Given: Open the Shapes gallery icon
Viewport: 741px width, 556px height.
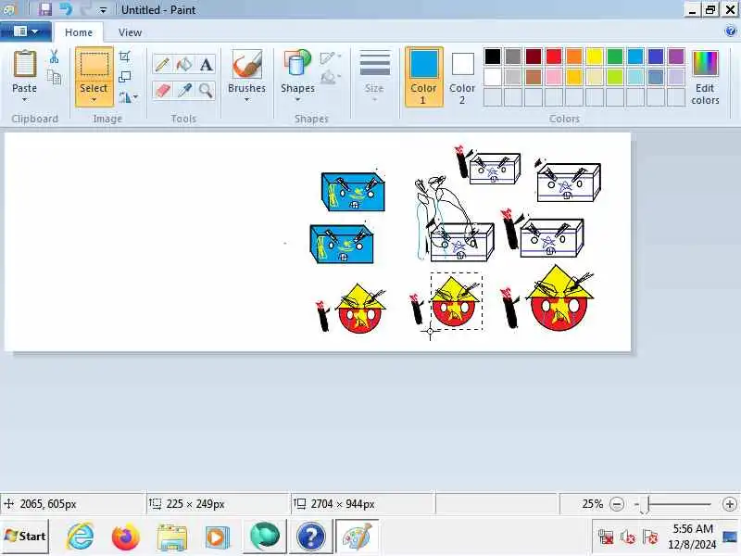Looking at the screenshot, I should click(x=297, y=64).
